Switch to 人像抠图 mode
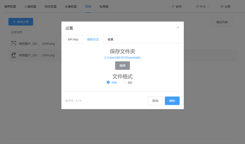 coord(30,7)
